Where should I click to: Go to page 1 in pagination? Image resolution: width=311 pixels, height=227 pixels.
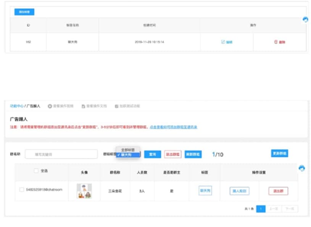pos(261,209)
